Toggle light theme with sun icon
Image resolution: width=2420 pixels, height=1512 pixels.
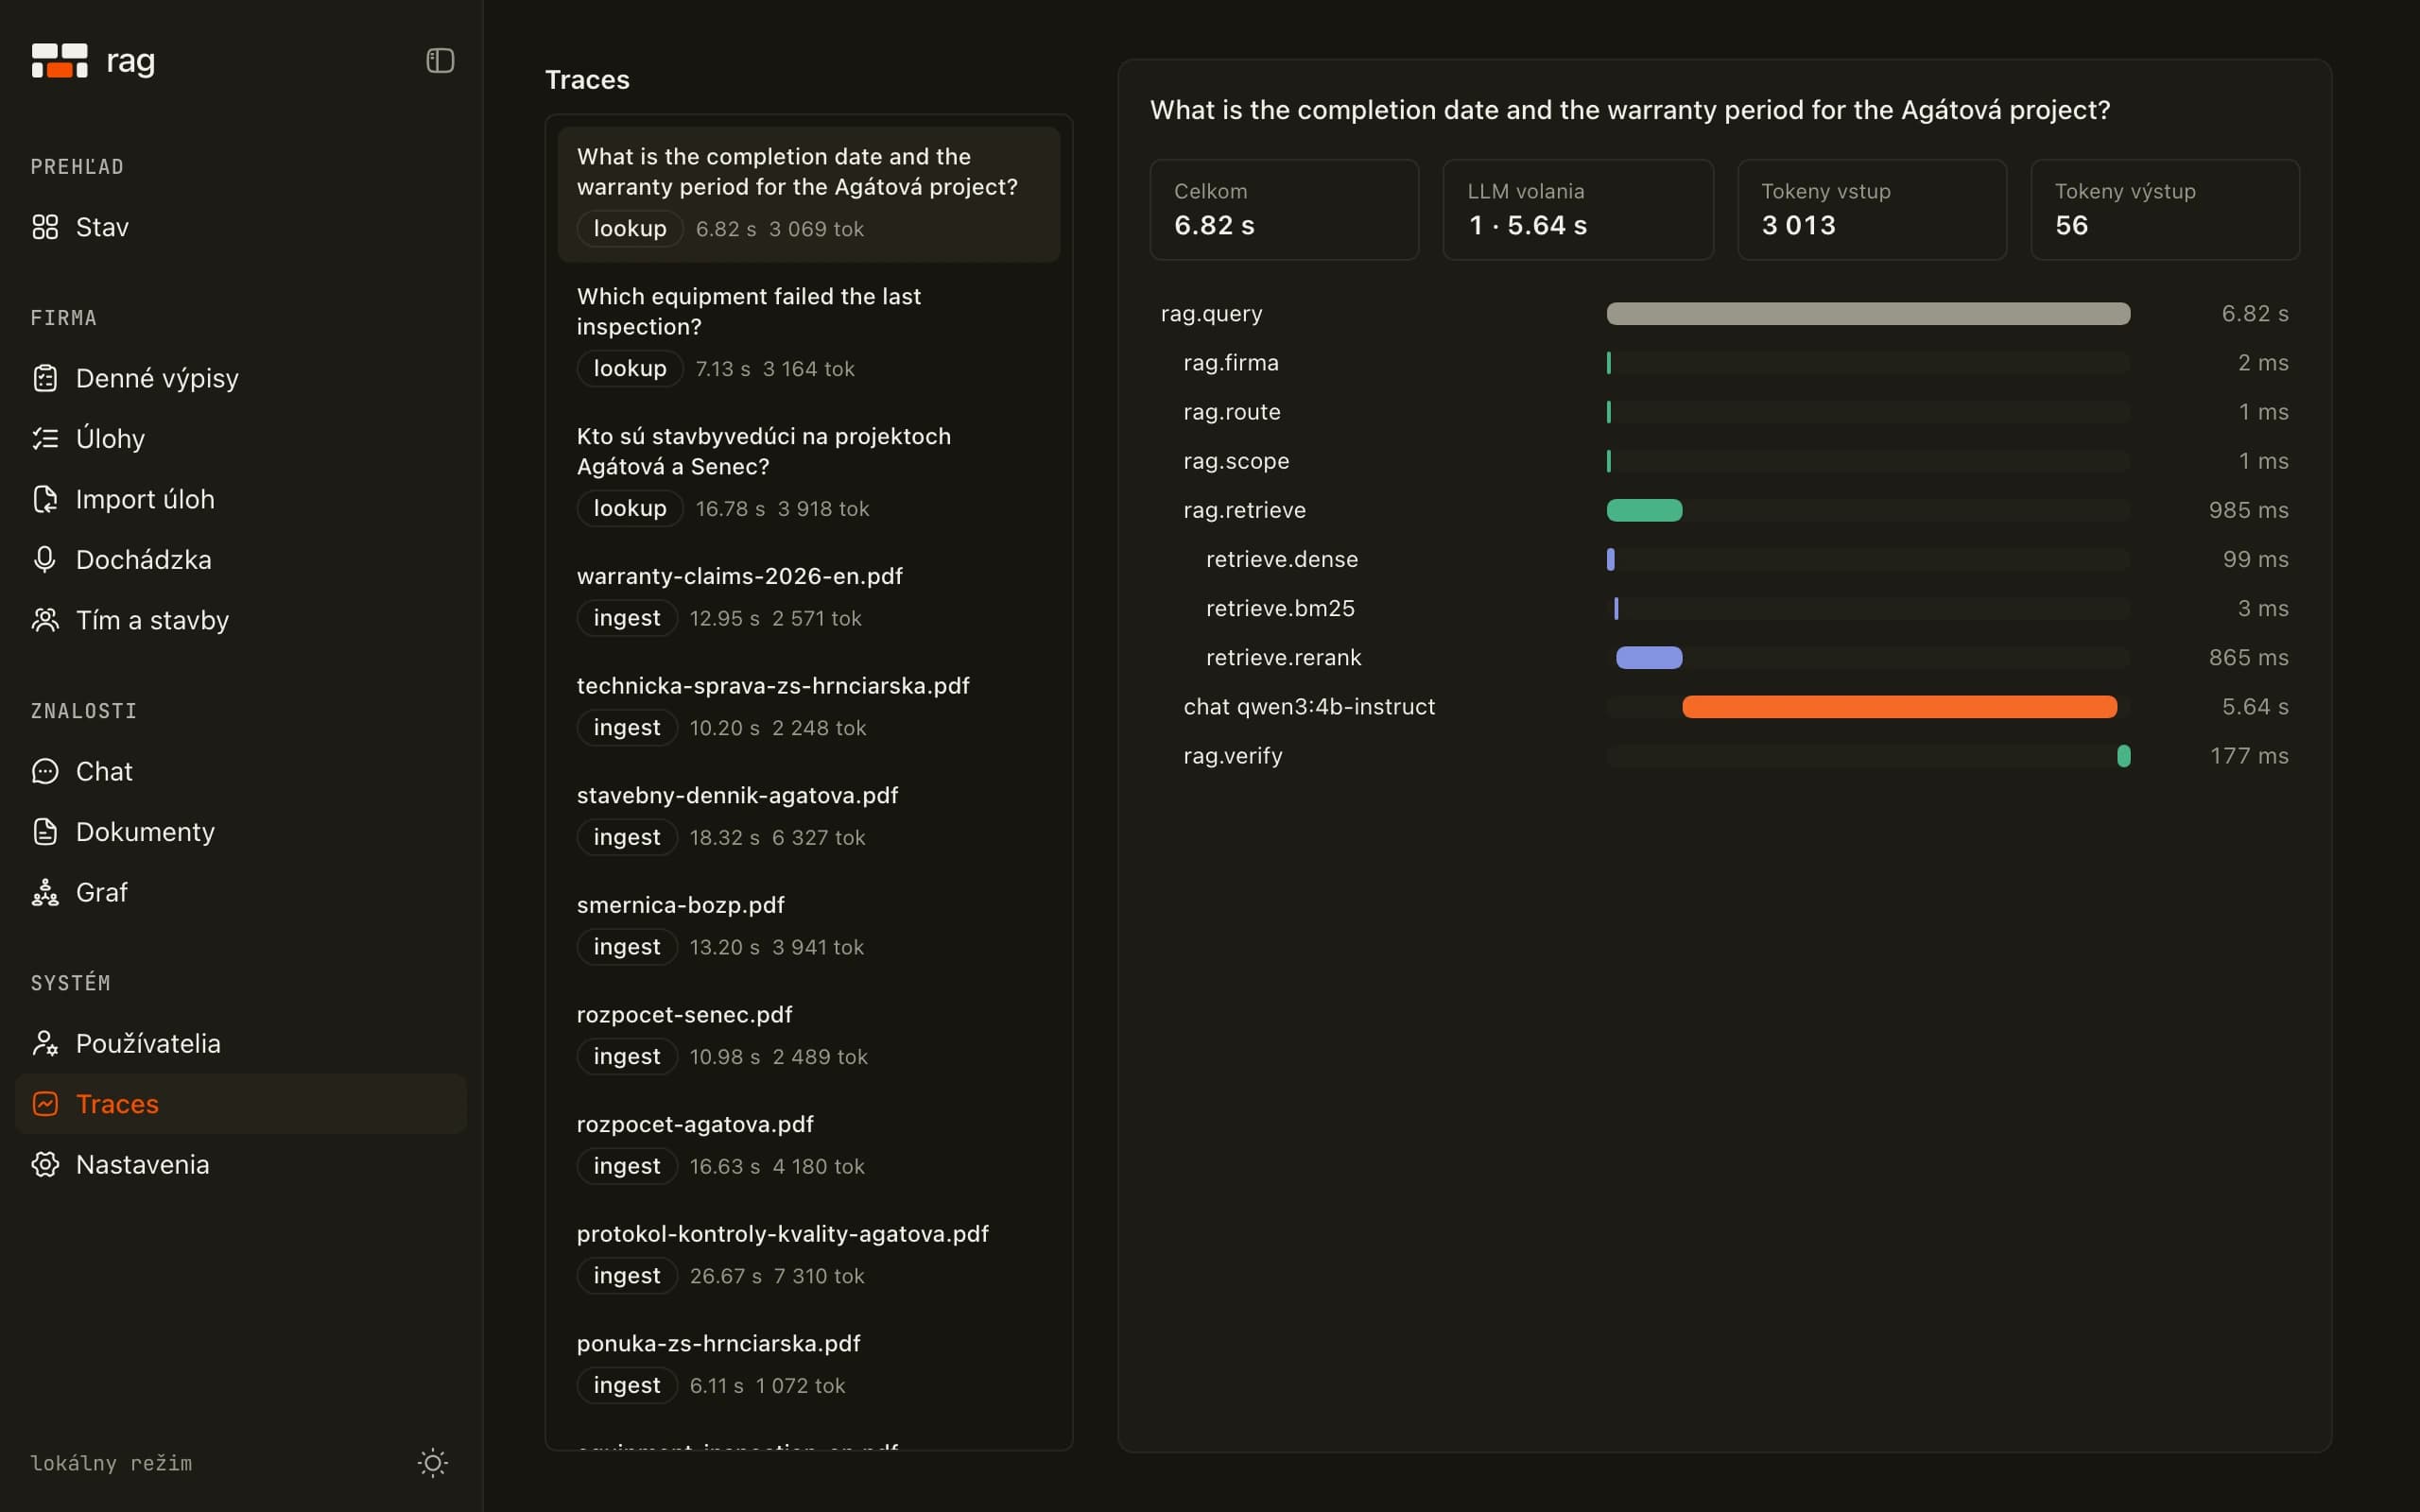click(433, 1463)
